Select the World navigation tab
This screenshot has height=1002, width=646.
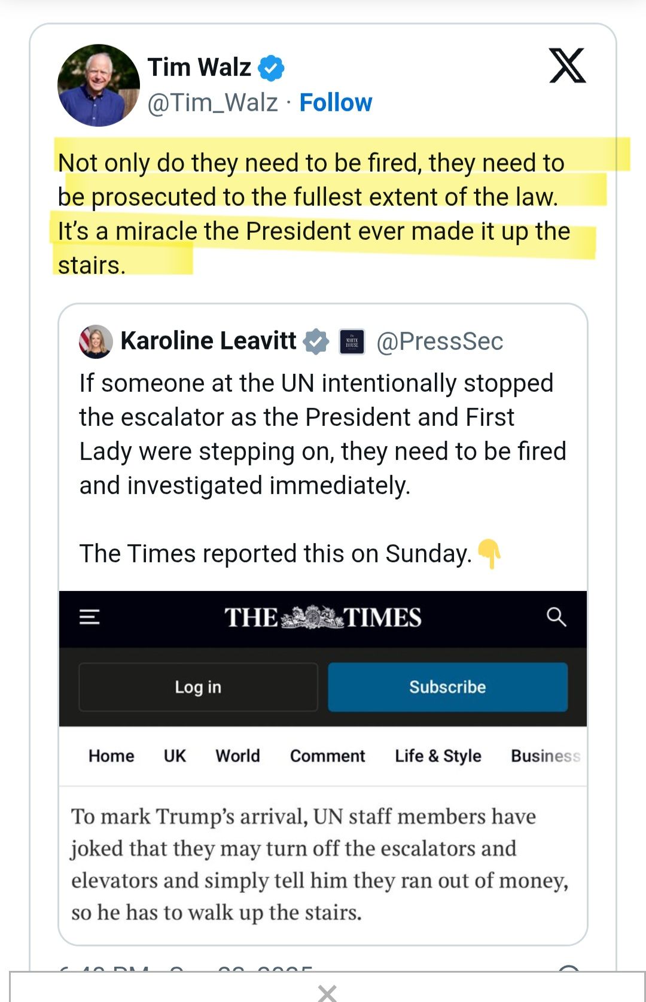(237, 756)
